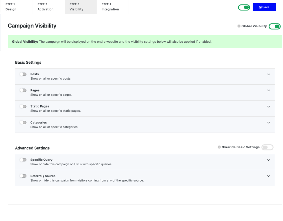283x221 pixels.
Task: Enable the Categories toggle
Action: pos(23,122)
